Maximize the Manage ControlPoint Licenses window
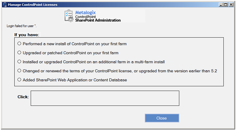The width and height of the screenshot is (236, 130). [x=226, y=5]
